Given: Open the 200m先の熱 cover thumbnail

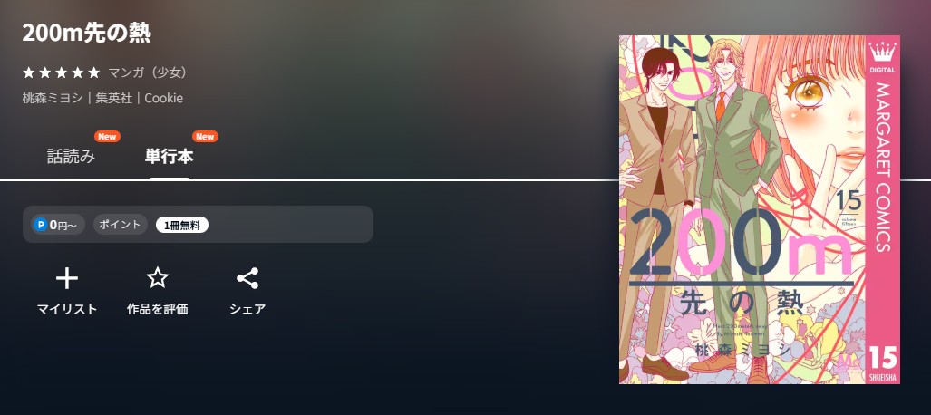Looking at the screenshot, I should coord(760,209).
